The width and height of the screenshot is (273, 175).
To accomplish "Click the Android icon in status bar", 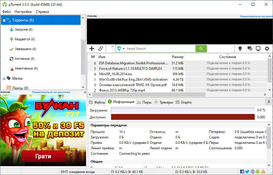I will point(258,172).
